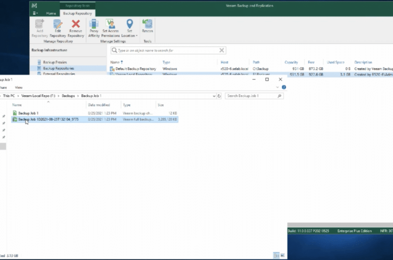Image resolution: width=393 pixels, height=260 pixels.
Task: Click Explorer search magnifier icon
Action: pyautogui.click(x=280, y=96)
